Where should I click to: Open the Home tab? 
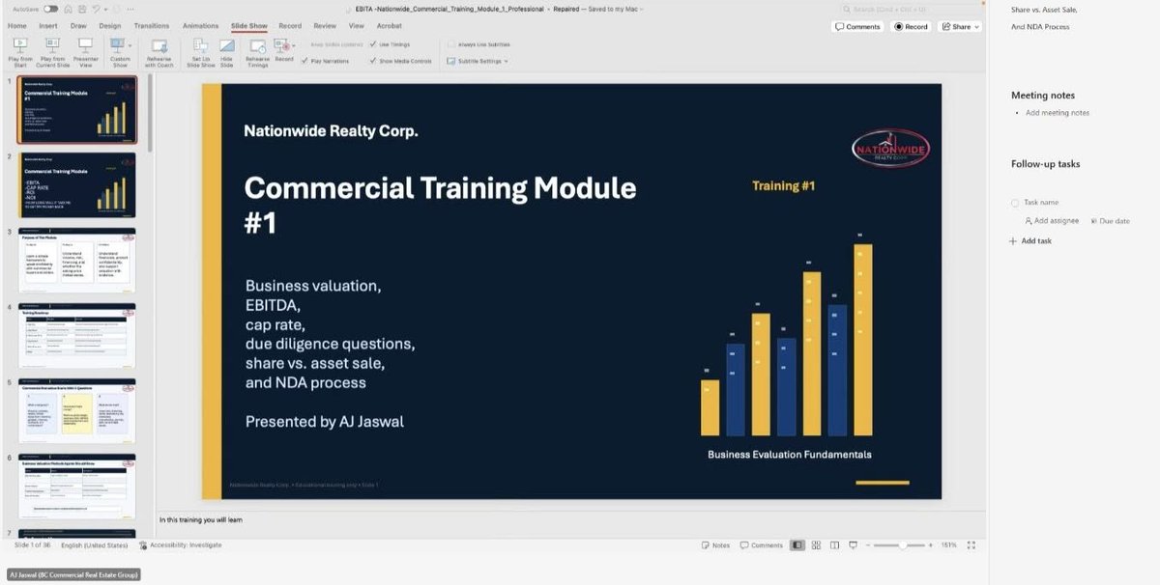coord(17,26)
